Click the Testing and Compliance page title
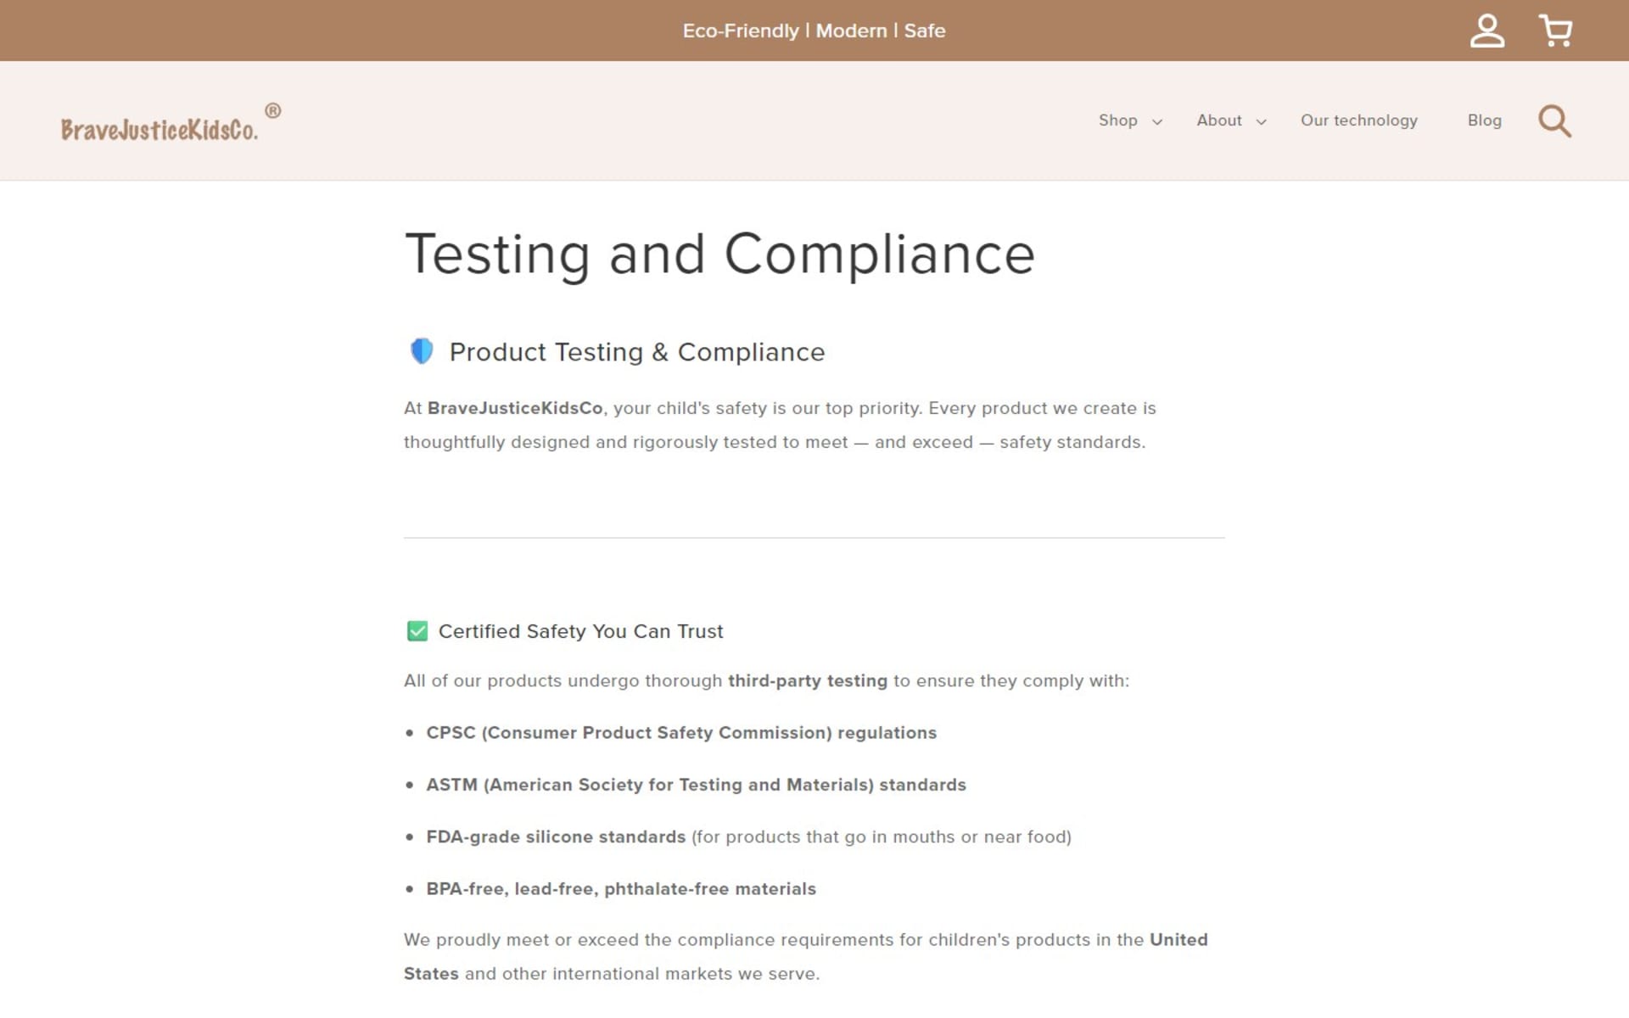Screen dimensions: 1629x1018 pos(719,254)
